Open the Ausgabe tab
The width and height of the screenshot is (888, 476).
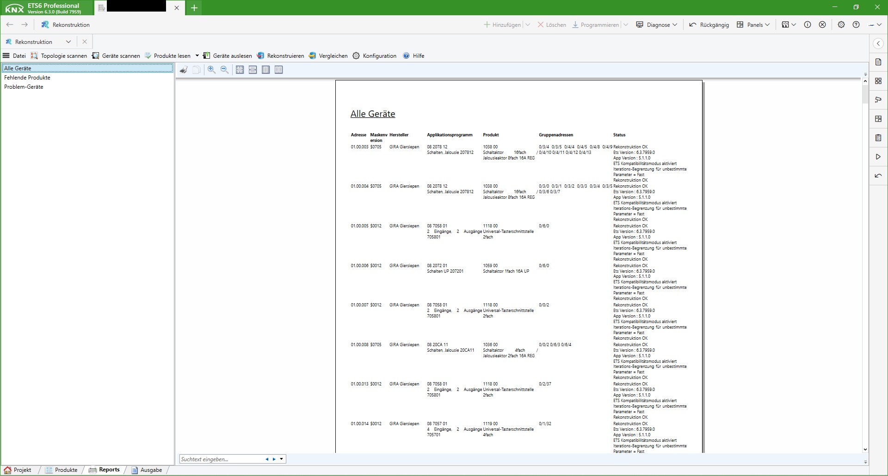tap(147, 470)
